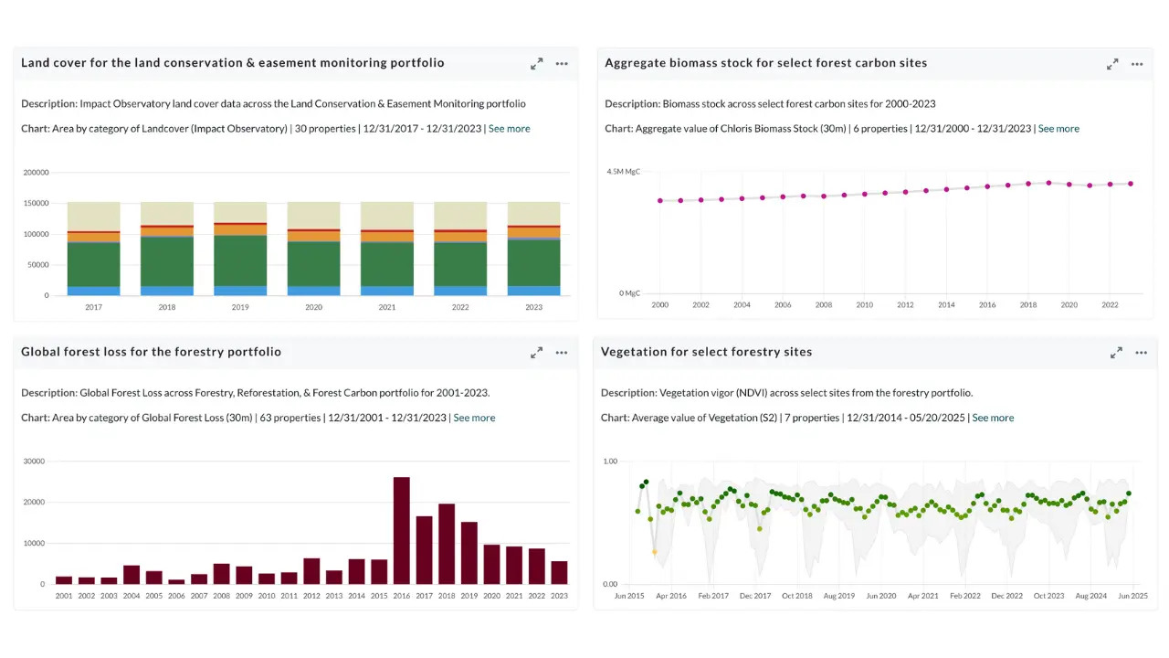This screenshot has width=1169, height=658.
Task: Select the 2016 bar in forest loss chart
Action: coord(402,530)
